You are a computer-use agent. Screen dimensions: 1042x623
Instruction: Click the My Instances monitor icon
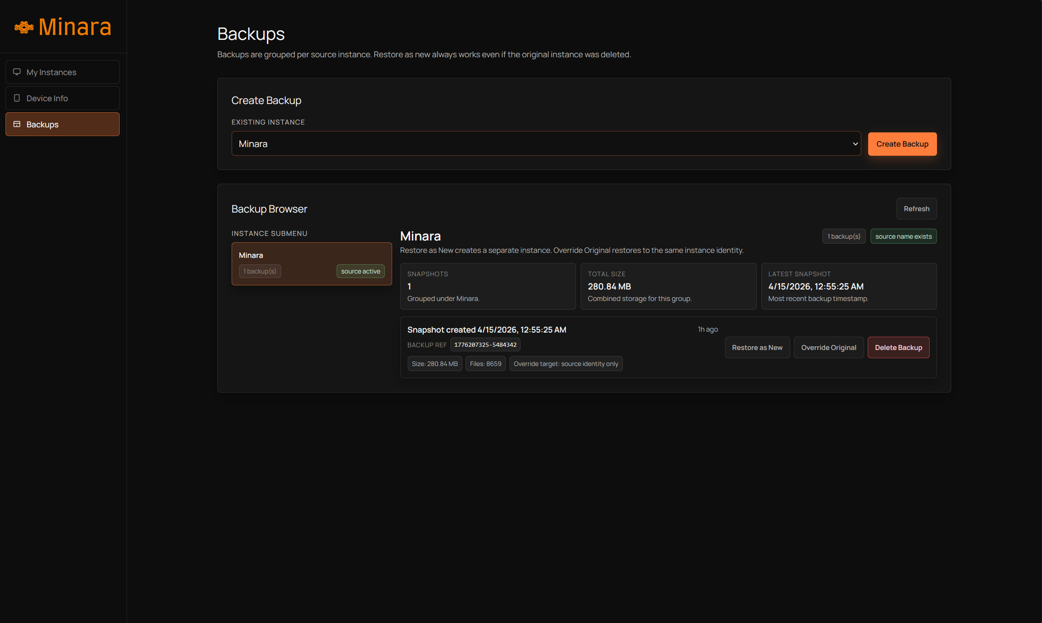pyautogui.click(x=17, y=72)
